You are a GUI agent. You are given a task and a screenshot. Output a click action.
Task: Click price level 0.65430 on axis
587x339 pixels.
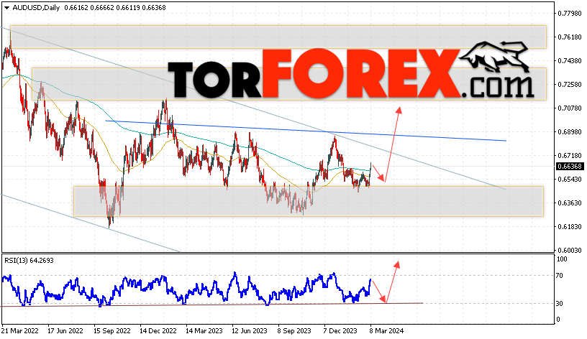point(570,180)
